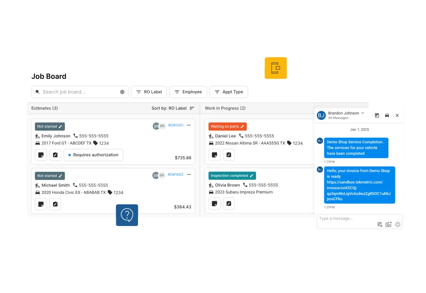Open the sandbox.tekmetric.com invoice link
The image size is (426, 293).
[x=359, y=190]
